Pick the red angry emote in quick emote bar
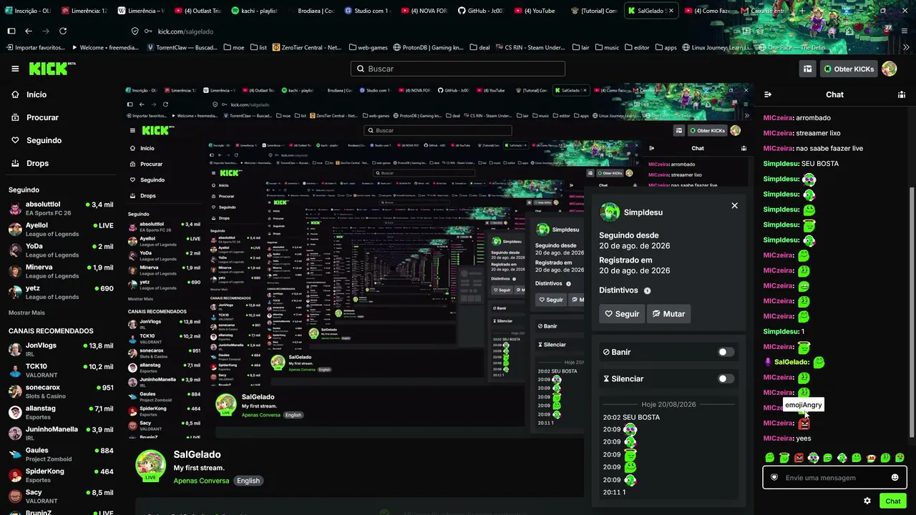Viewport: 916px width, 515px height. coord(799,458)
